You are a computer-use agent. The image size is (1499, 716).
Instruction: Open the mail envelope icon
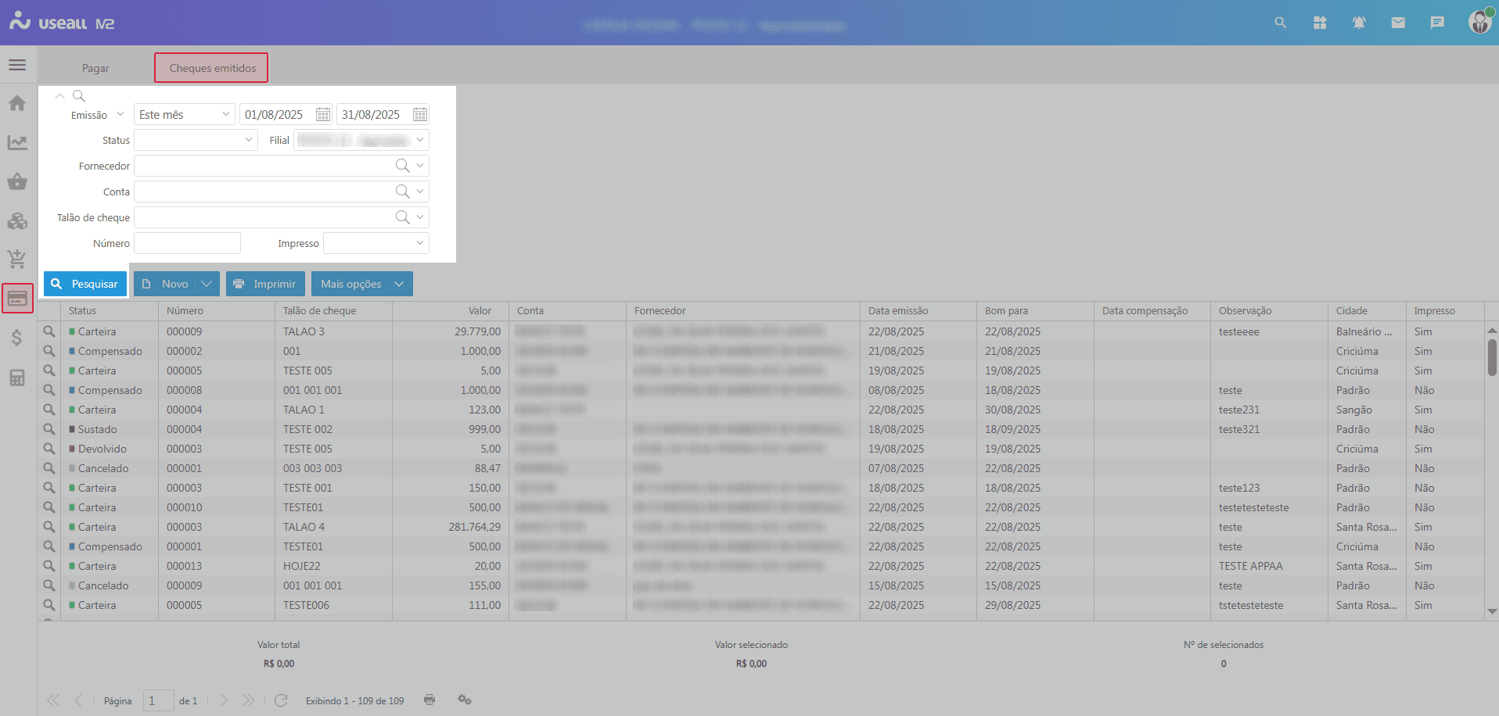1398,23
